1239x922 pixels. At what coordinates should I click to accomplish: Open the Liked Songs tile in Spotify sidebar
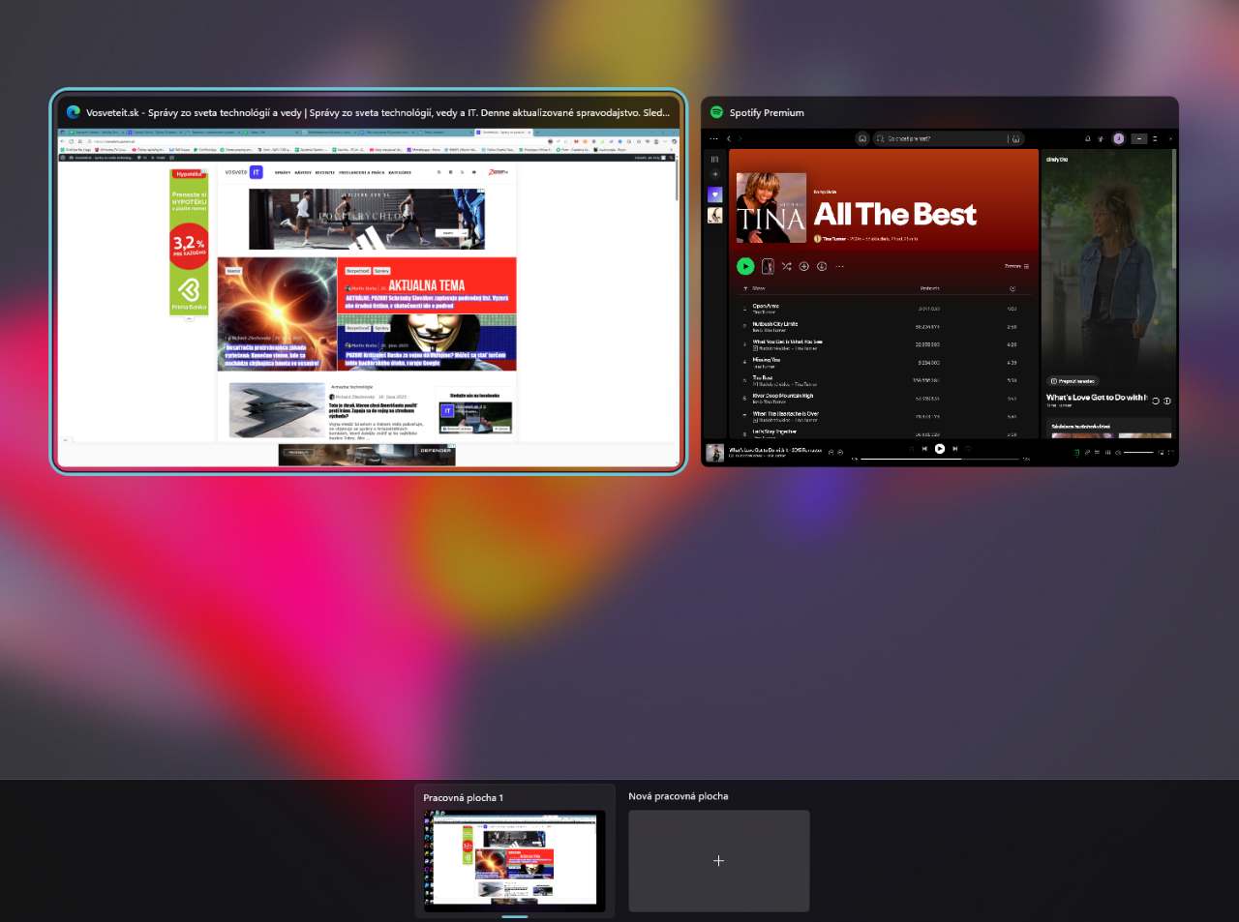[715, 194]
